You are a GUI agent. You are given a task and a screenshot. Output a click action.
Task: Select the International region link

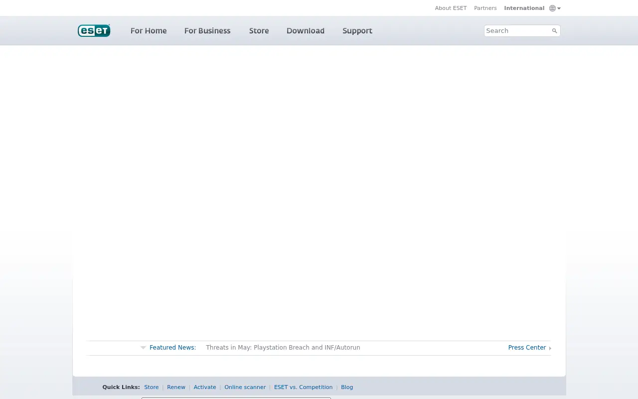pyautogui.click(x=524, y=8)
